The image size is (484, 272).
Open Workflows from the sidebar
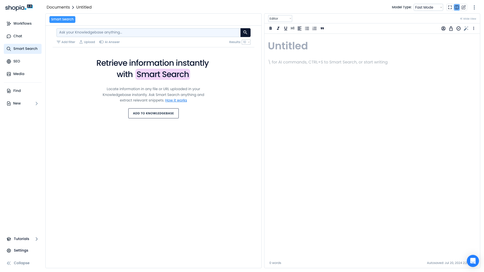tap(22, 23)
